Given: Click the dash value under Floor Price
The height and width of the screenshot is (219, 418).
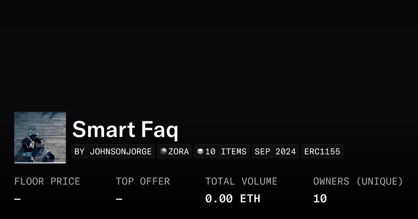Looking at the screenshot, I should click(x=17, y=199).
